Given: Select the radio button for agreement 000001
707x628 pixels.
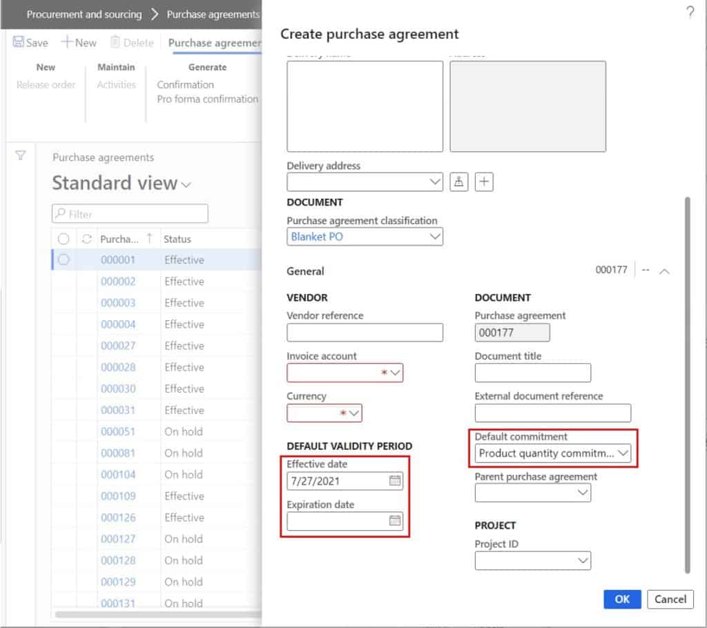Looking at the screenshot, I should 64,259.
